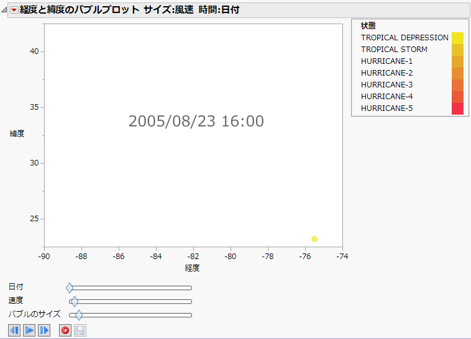Click the 速度 speed slider handle
The height and width of the screenshot is (339, 471).
(x=75, y=302)
